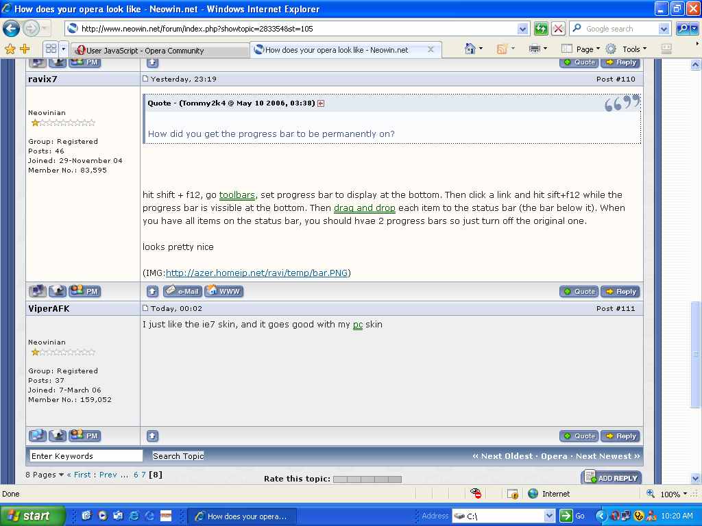Click the RSS feeds icon
702x526 pixels.
(501, 49)
